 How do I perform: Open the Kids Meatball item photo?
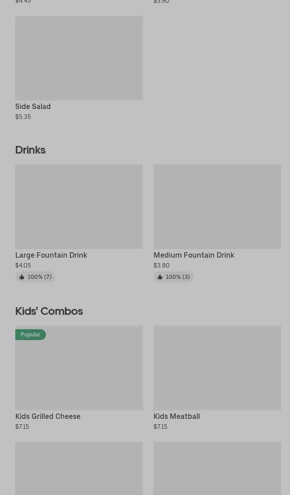coord(217,368)
